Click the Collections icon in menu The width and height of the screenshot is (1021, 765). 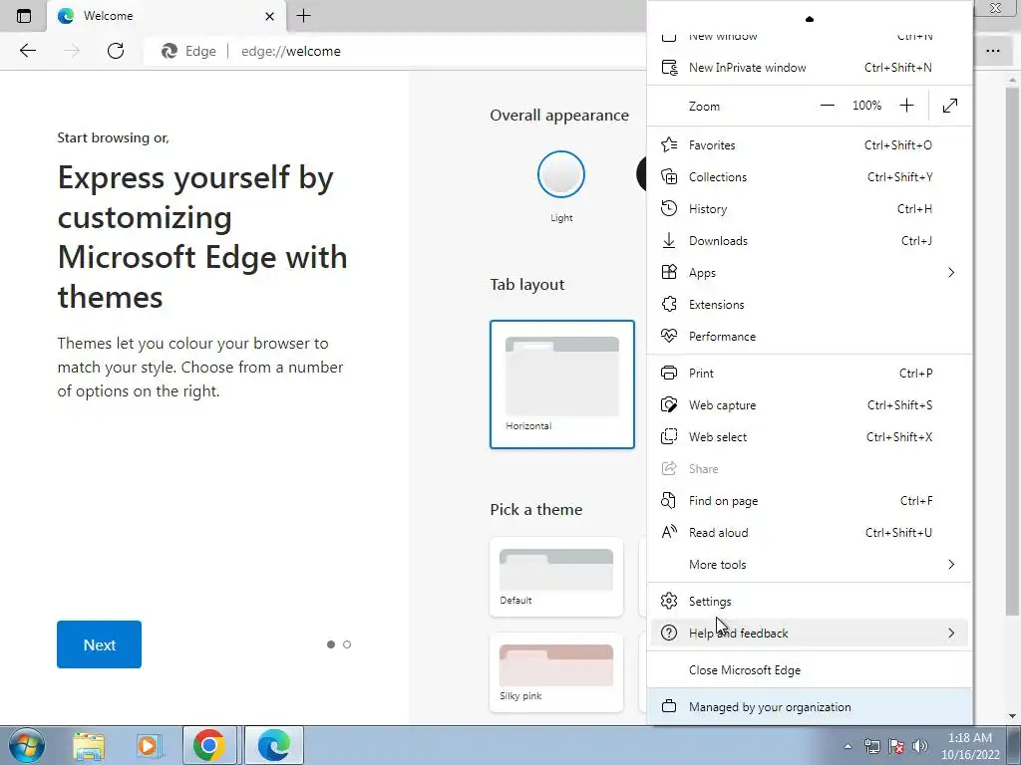(669, 176)
